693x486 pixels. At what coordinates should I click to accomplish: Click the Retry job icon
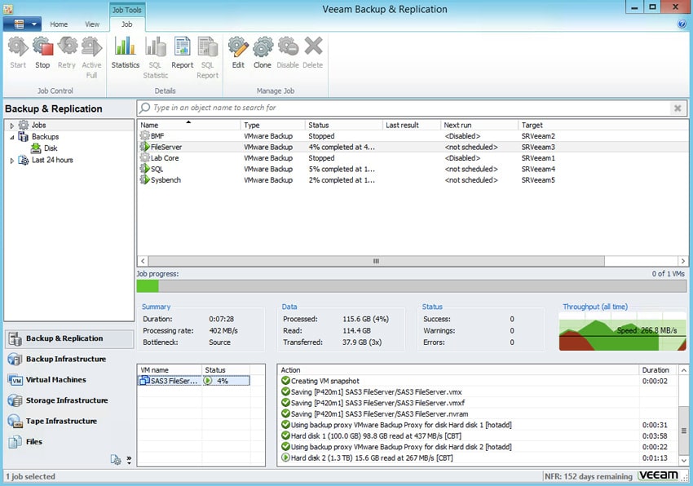click(x=67, y=53)
